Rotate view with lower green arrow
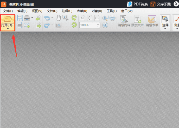 (74, 25)
